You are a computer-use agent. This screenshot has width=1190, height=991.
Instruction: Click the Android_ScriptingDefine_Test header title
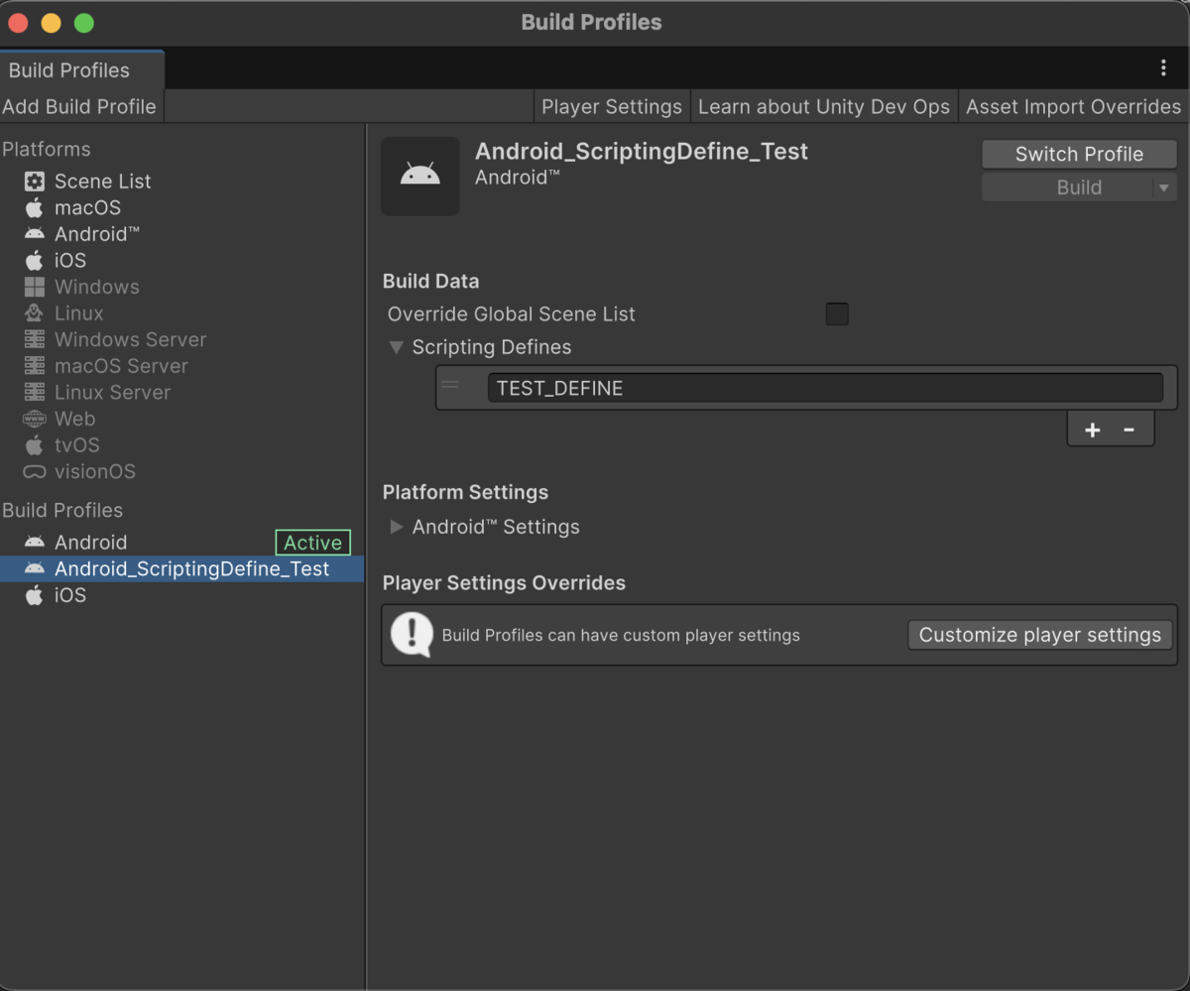[642, 152]
